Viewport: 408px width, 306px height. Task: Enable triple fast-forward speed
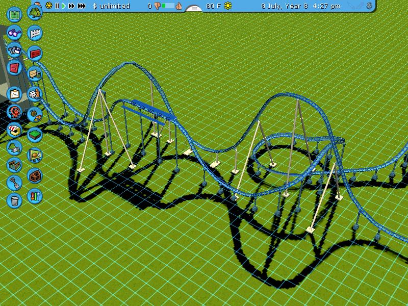82,6
